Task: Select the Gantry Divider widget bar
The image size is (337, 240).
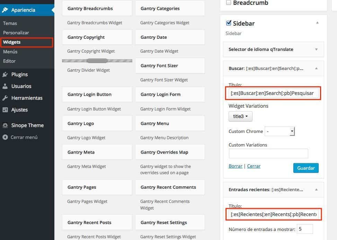Action: [x=97, y=61]
